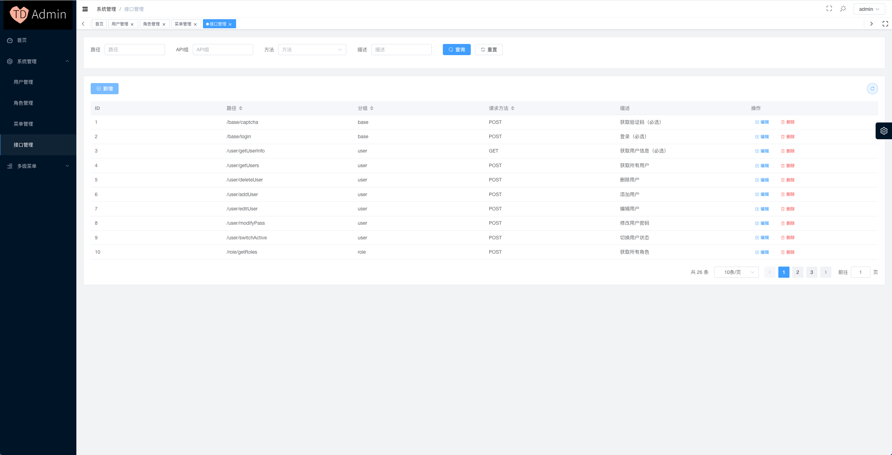Screen dimensions: 892x455
Task: Click the 查询 search button
Action: (x=456, y=50)
